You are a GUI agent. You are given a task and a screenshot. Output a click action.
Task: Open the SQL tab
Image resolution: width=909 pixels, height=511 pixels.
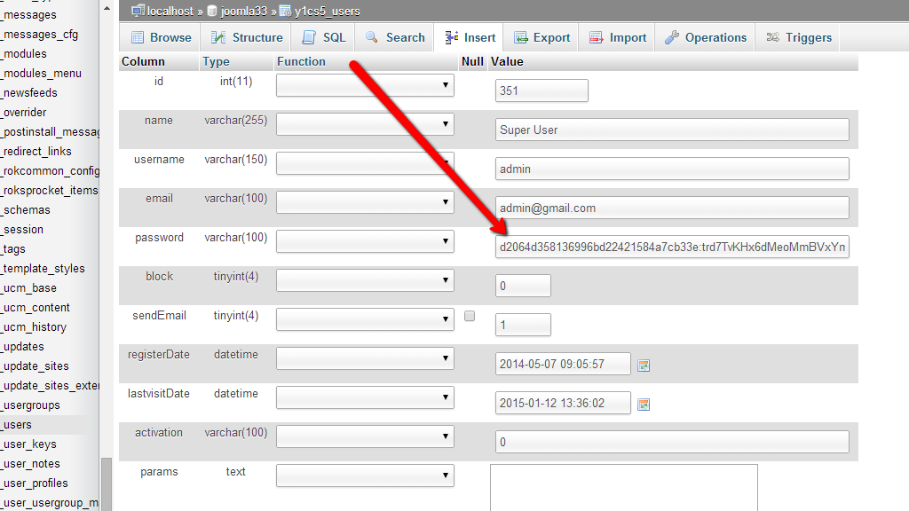click(x=324, y=37)
